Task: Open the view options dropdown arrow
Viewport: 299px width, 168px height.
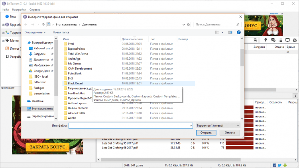Action: [222, 32]
